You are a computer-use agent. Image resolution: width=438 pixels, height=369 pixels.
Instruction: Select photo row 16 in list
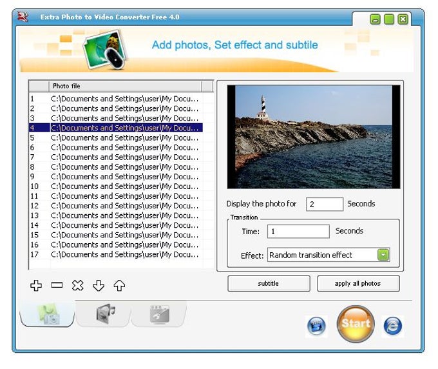click(116, 244)
